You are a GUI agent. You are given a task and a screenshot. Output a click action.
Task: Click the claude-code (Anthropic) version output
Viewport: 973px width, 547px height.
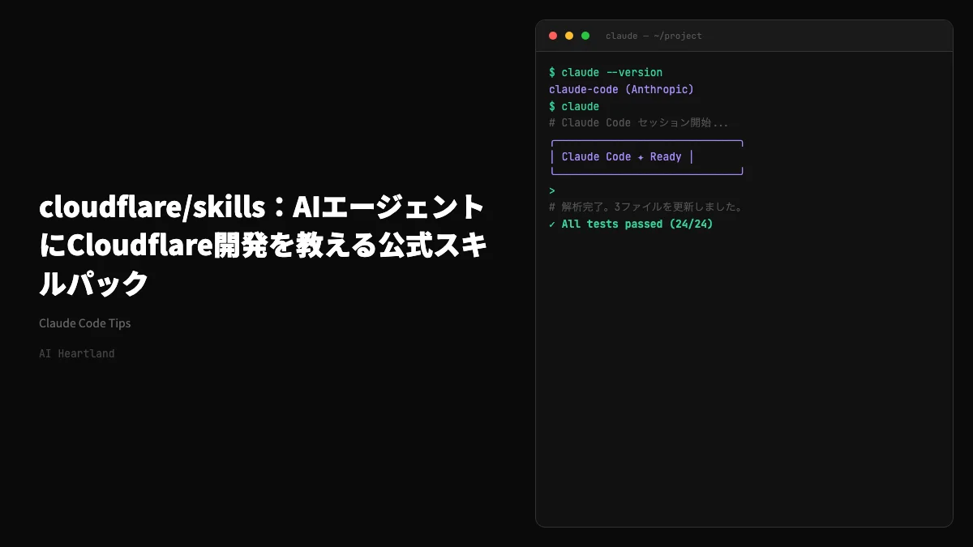[621, 89]
